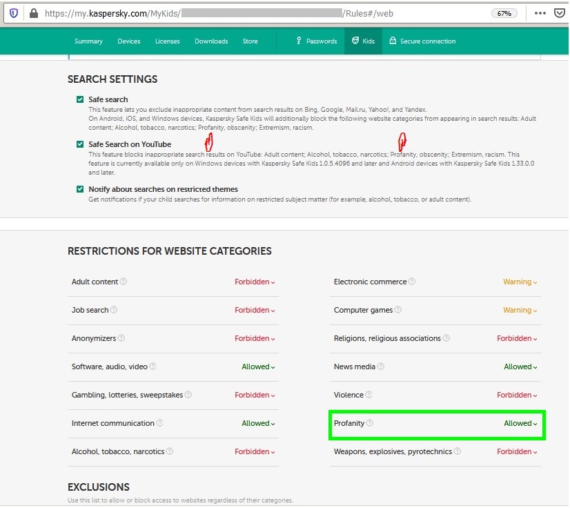
Task: Click the Violence category label
Action: [348, 395]
